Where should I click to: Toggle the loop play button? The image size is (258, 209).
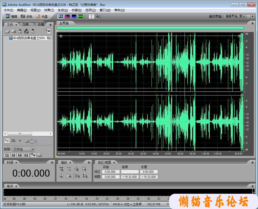pyautogui.click(x=13, y=141)
